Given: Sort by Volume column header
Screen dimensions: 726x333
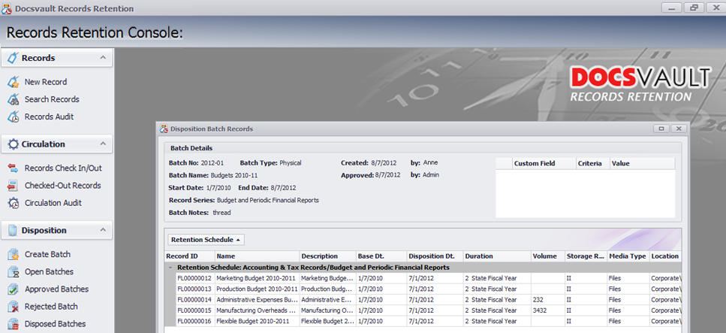Looking at the screenshot, I should coord(547,256).
